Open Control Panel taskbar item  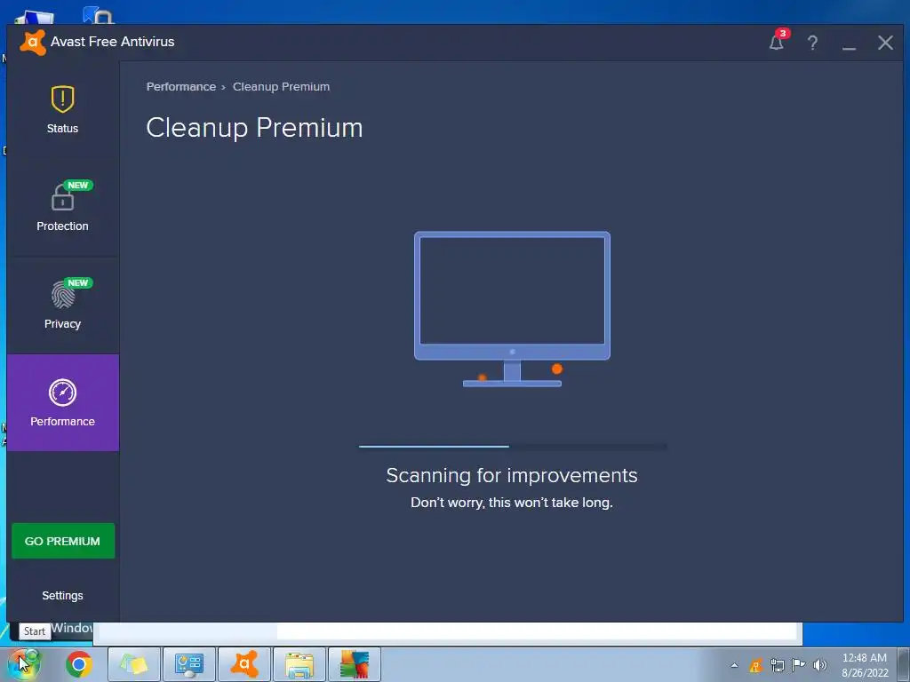(x=189, y=664)
